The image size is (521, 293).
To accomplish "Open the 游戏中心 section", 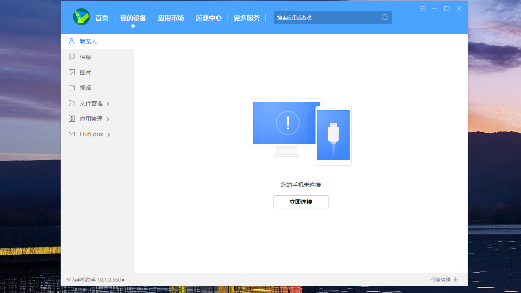I will pyautogui.click(x=208, y=18).
